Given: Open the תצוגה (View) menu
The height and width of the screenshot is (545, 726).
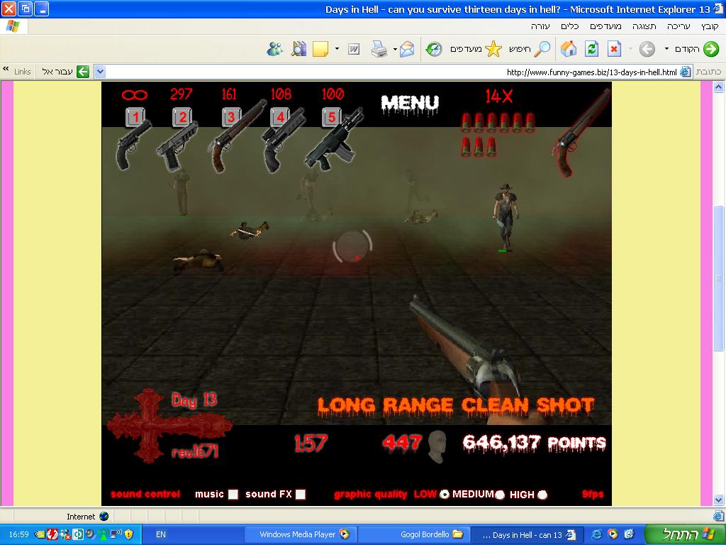Looking at the screenshot, I should click(644, 26).
